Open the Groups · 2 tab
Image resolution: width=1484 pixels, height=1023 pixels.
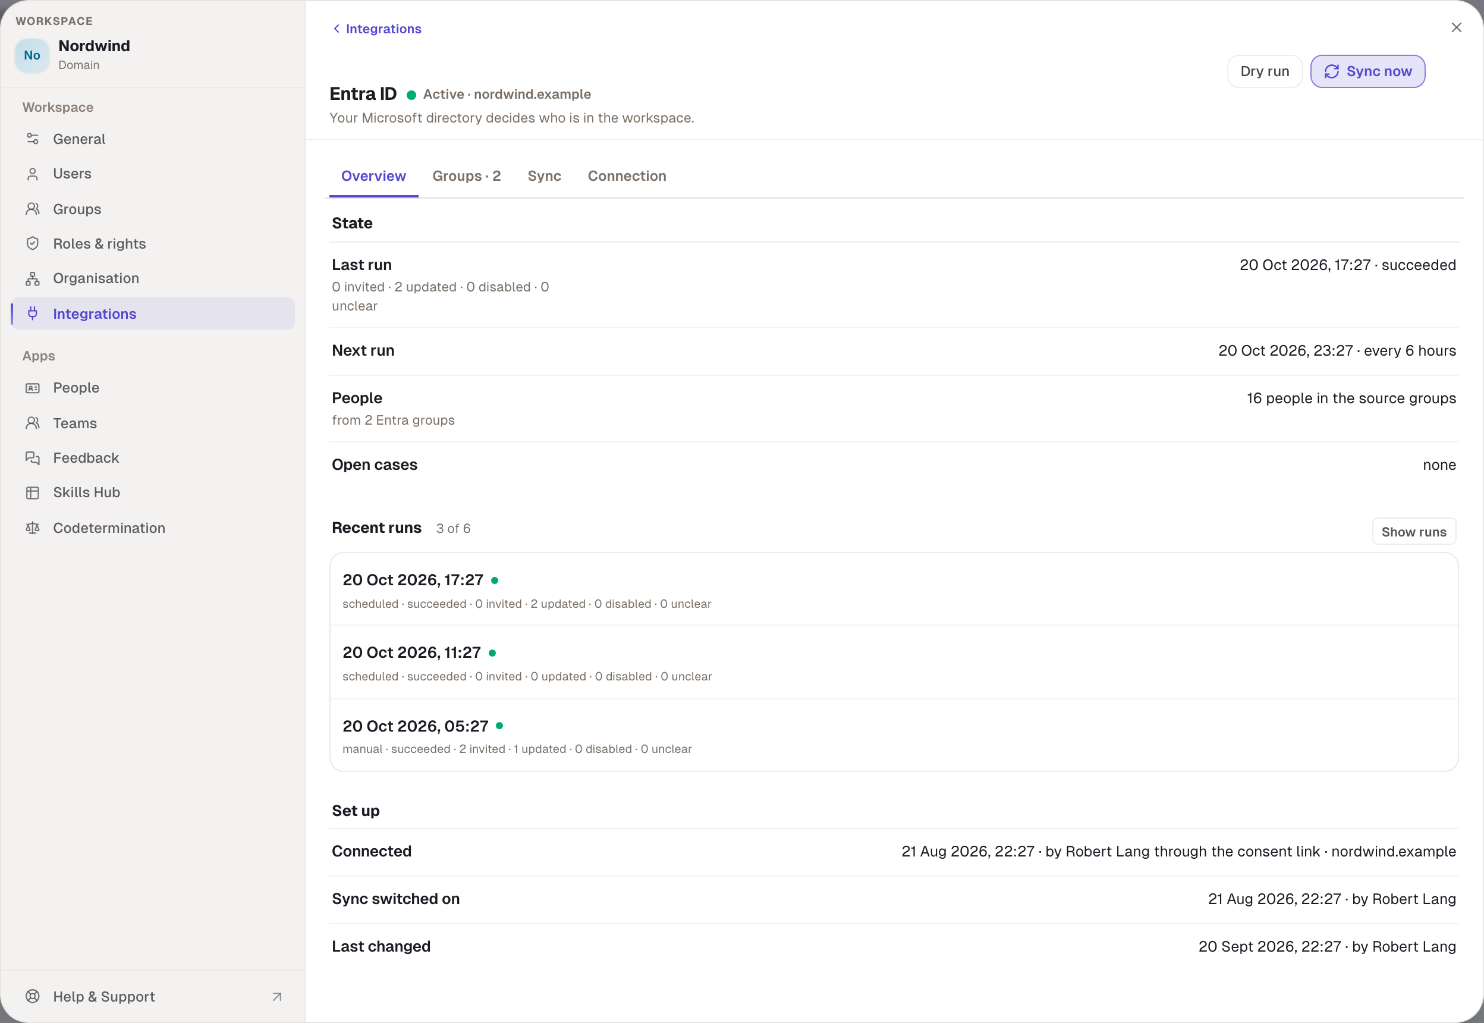coord(467,175)
